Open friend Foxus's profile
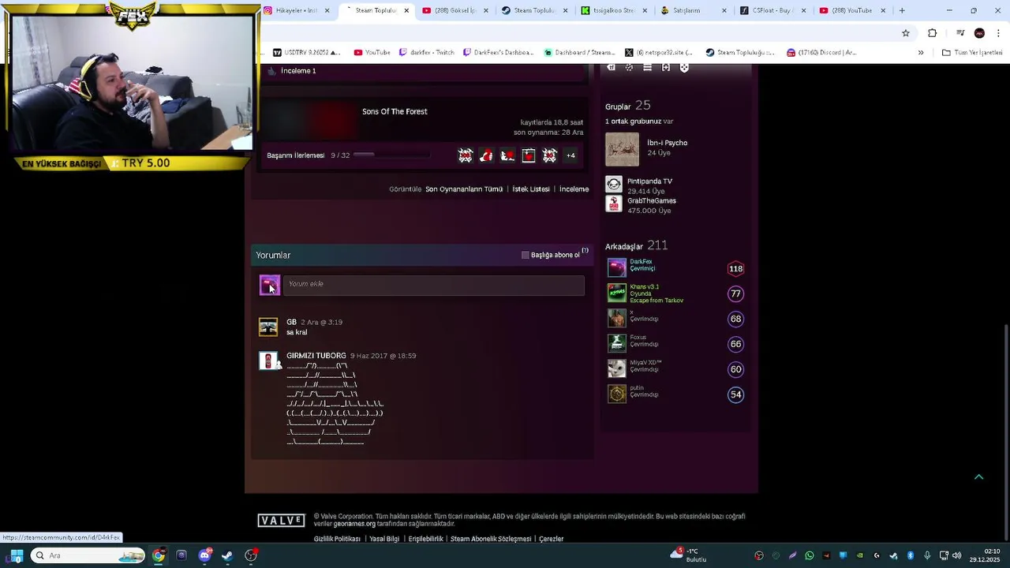This screenshot has width=1010, height=568. pyautogui.click(x=638, y=338)
